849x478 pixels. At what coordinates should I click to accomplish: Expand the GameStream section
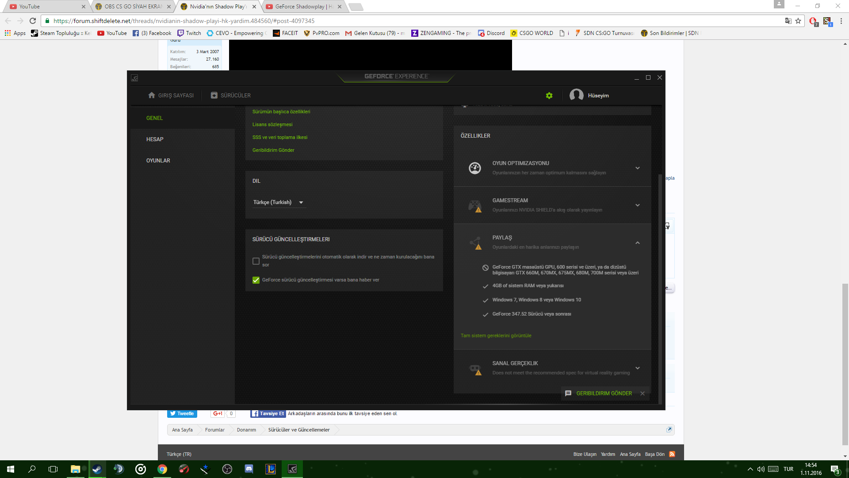pos(638,205)
